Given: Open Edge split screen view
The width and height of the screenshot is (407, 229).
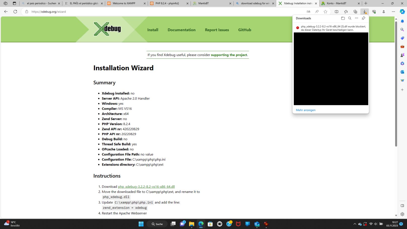Looking at the screenshot, I should [x=337, y=12].
